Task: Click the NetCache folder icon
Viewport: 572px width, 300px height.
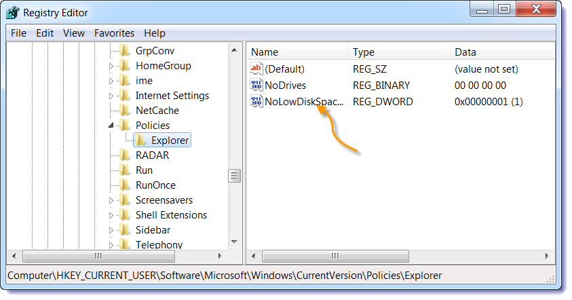Action: click(125, 111)
